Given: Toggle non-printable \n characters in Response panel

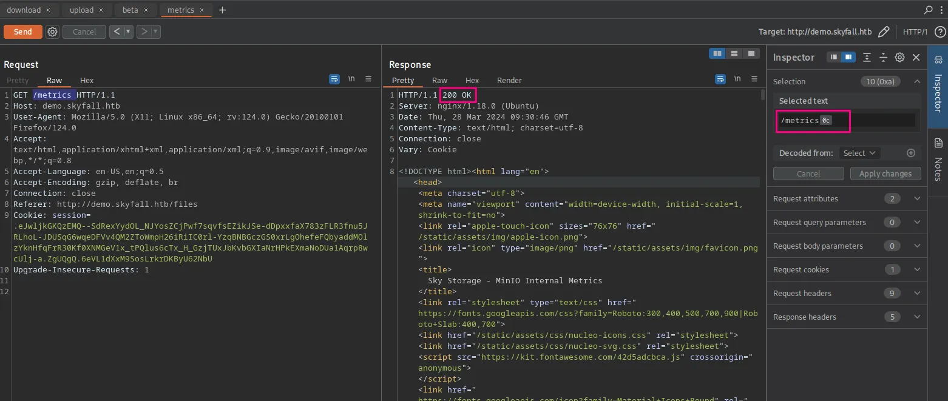Looking at the screenshot, I should pyautogui.click(x=737, y=79).
